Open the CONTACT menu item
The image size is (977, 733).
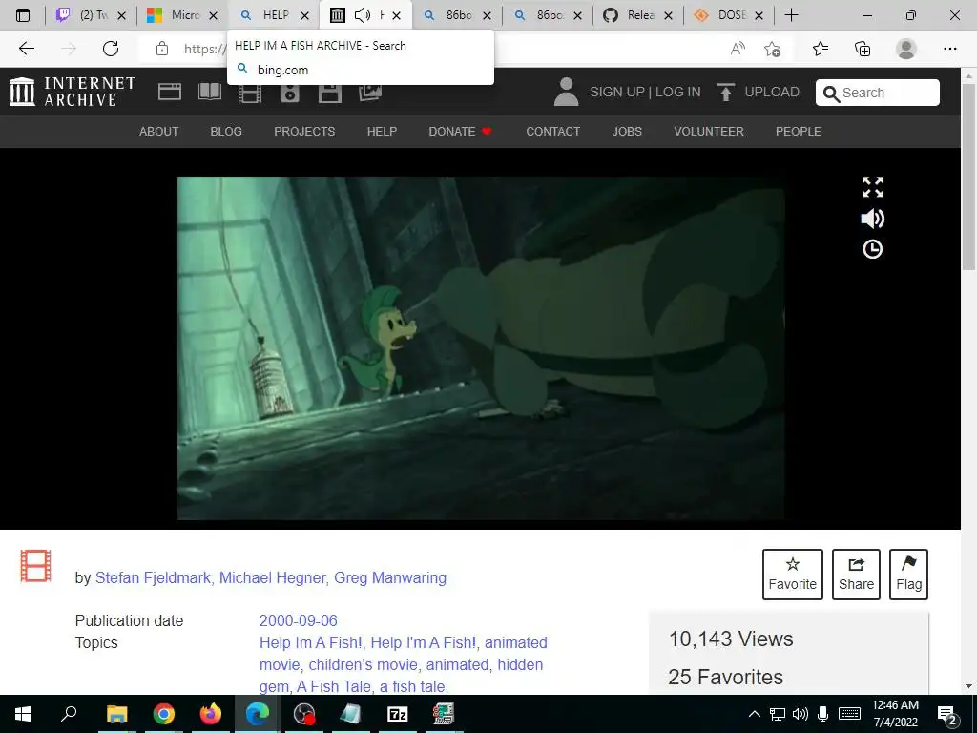tap(552, 132)
